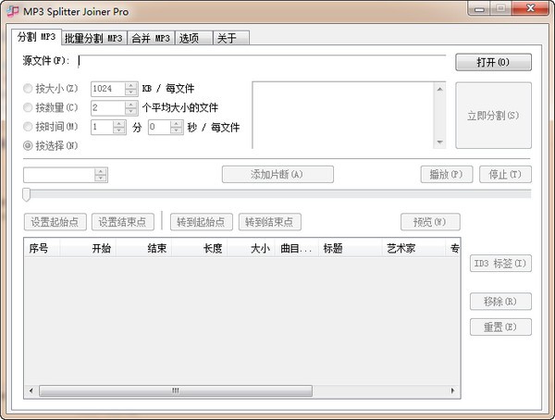Click the 标题 column header

[350, 248]
